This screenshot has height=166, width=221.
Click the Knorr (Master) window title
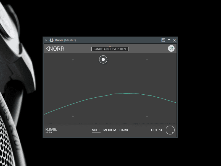(x=65, y=40)
